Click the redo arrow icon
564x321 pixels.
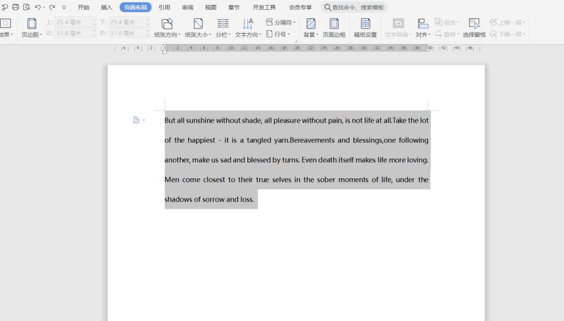point(52,7)
